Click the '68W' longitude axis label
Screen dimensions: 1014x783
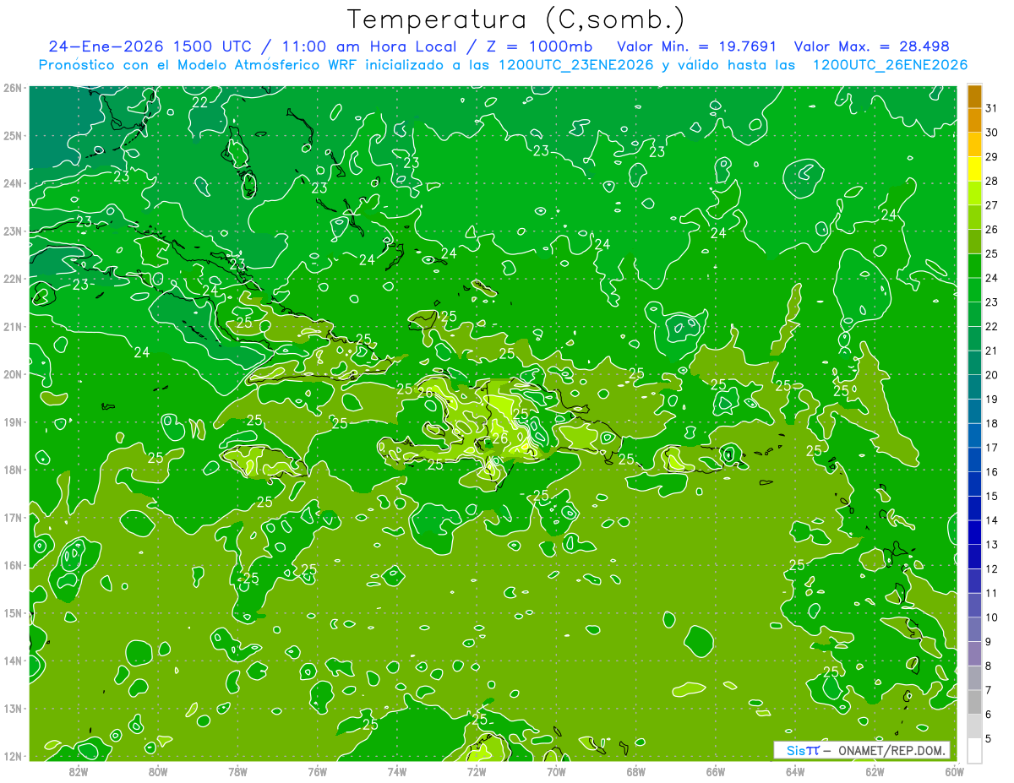(635, 771)
